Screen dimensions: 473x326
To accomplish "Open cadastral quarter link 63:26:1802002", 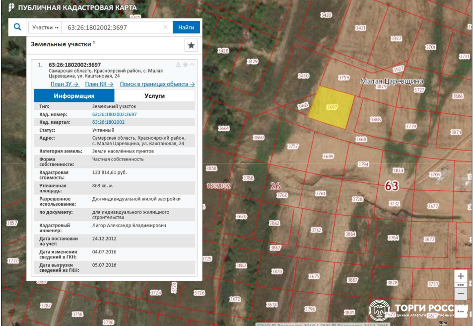I will click(x=108, y=122).
